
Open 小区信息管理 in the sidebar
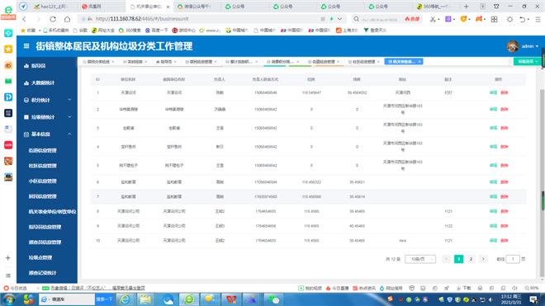(42, 181)
